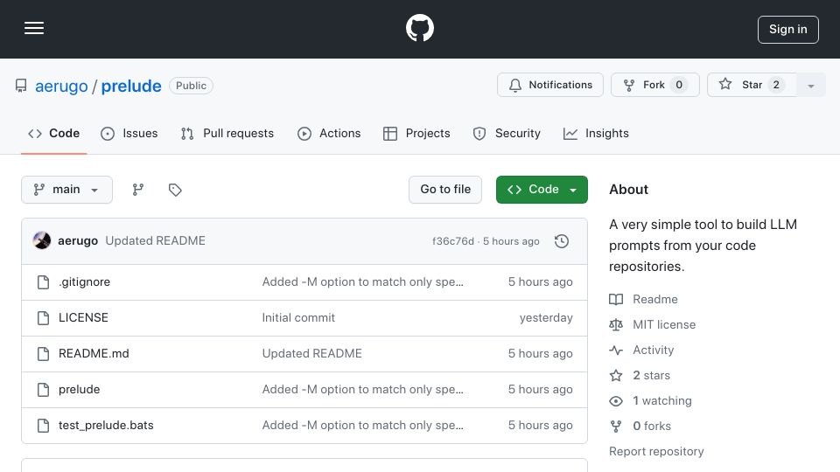840x472 pixels.
Task: Open 'Initial commit' message for LICENSE
Action: click(298, 318)
